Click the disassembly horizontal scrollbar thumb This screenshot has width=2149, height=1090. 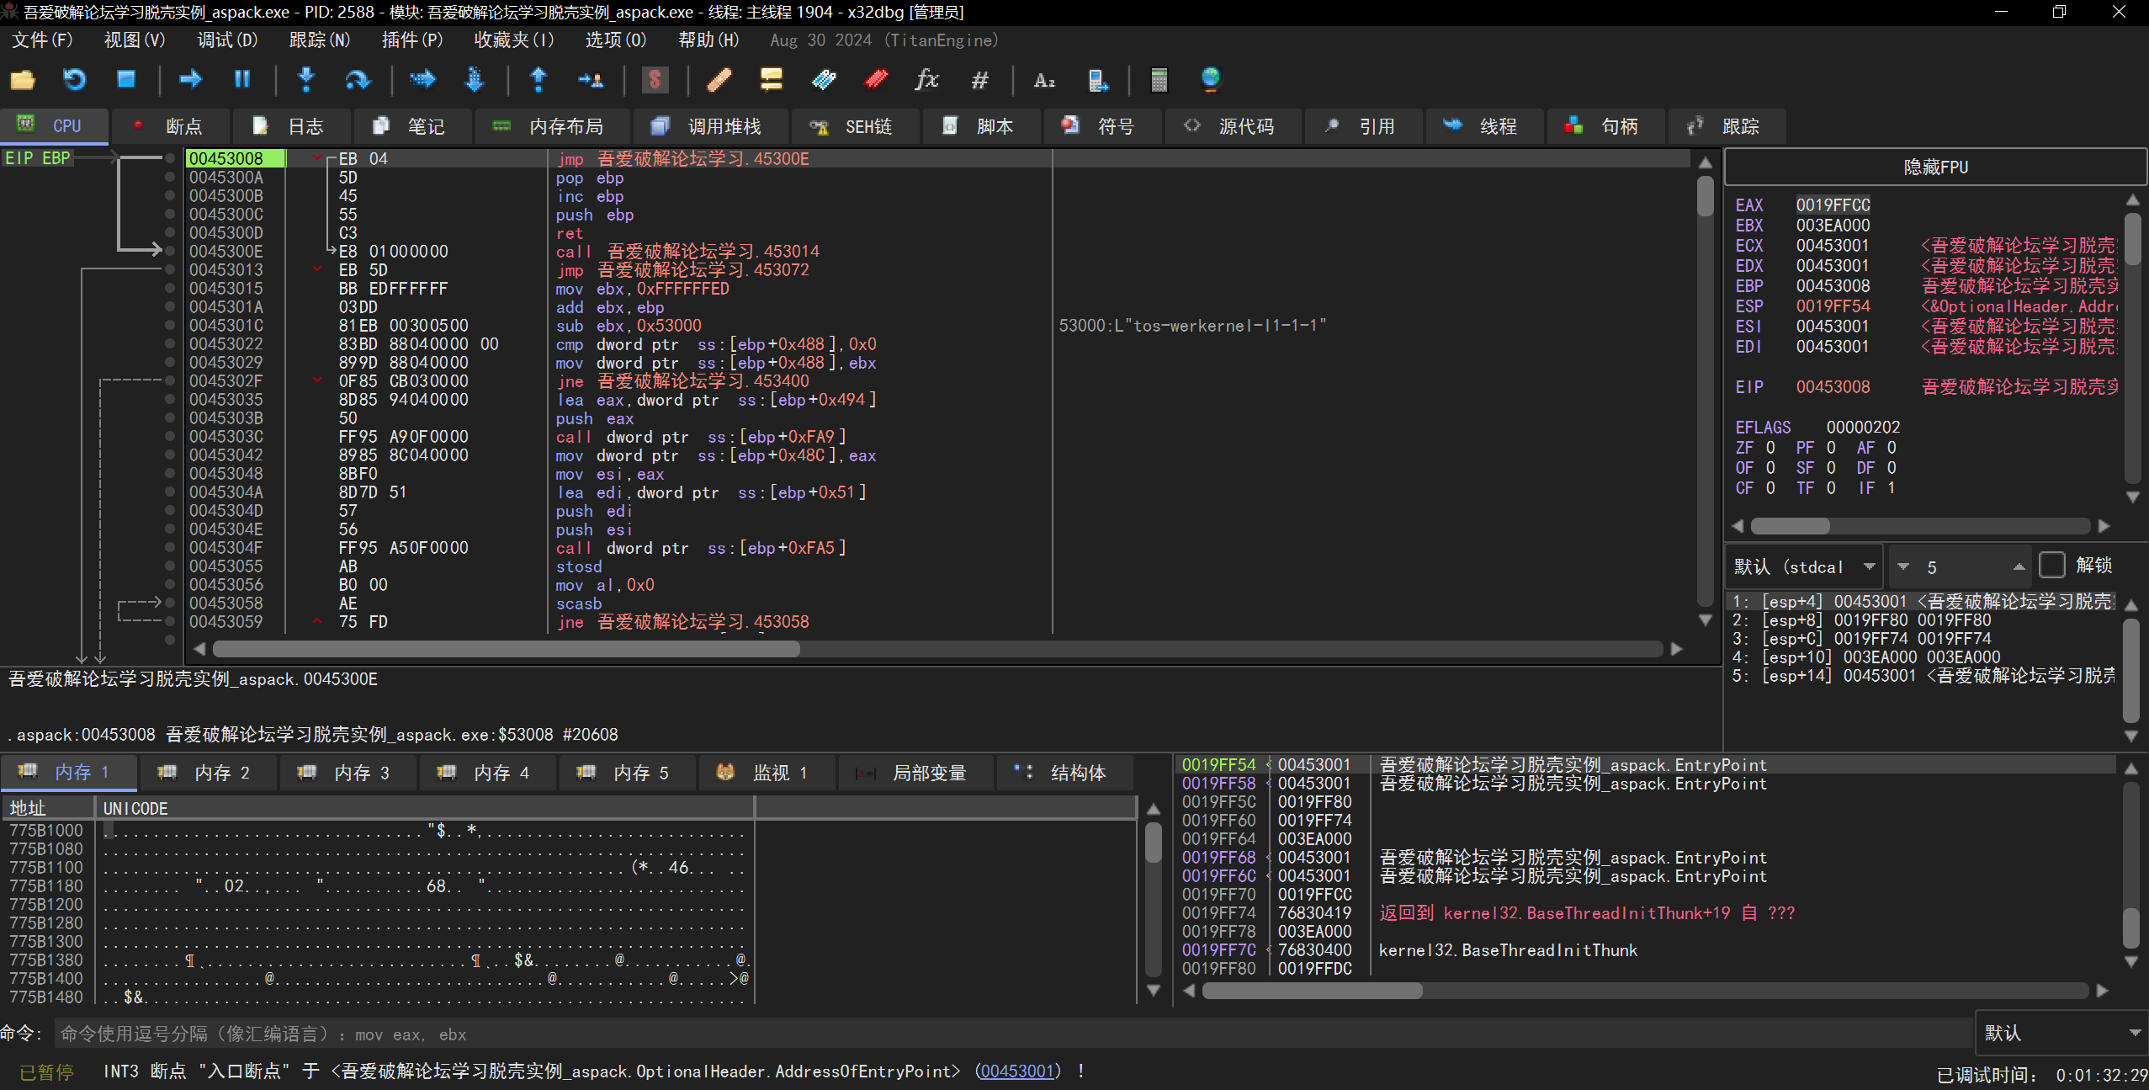[x=505, y=649]
